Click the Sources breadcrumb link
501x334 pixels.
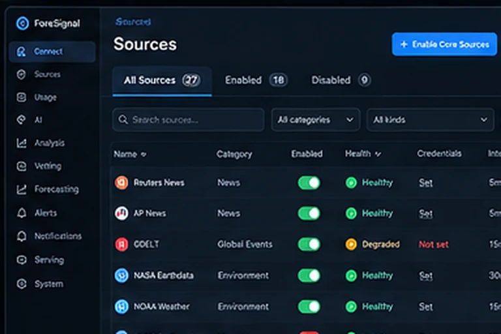133,22
